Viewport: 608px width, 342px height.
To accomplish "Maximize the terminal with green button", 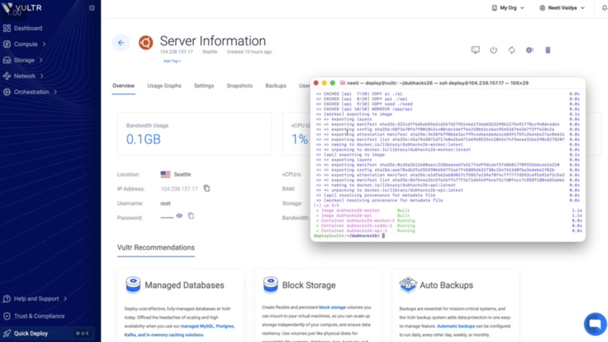I will tap(333, 83).
